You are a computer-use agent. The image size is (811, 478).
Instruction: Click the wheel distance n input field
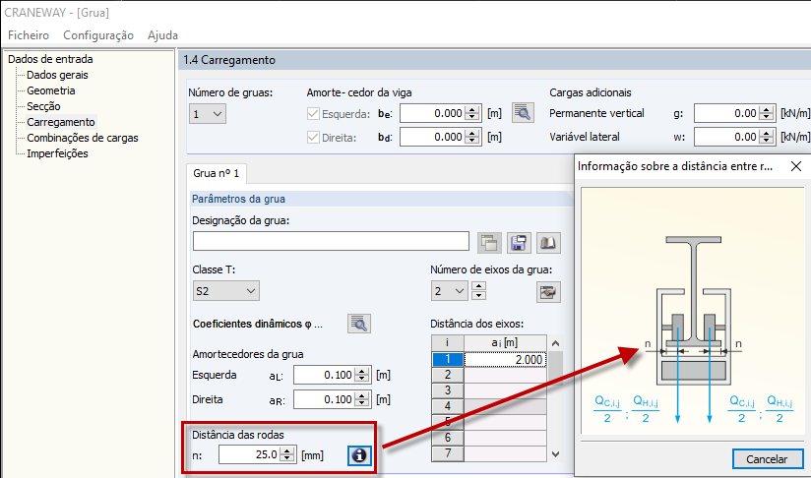tap(250, 454)
